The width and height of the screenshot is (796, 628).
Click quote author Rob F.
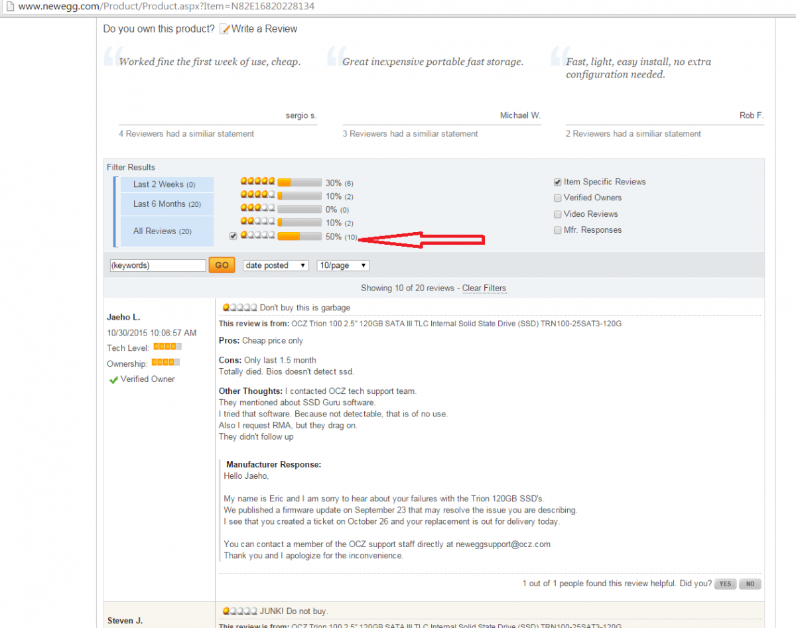click(752, 115)
